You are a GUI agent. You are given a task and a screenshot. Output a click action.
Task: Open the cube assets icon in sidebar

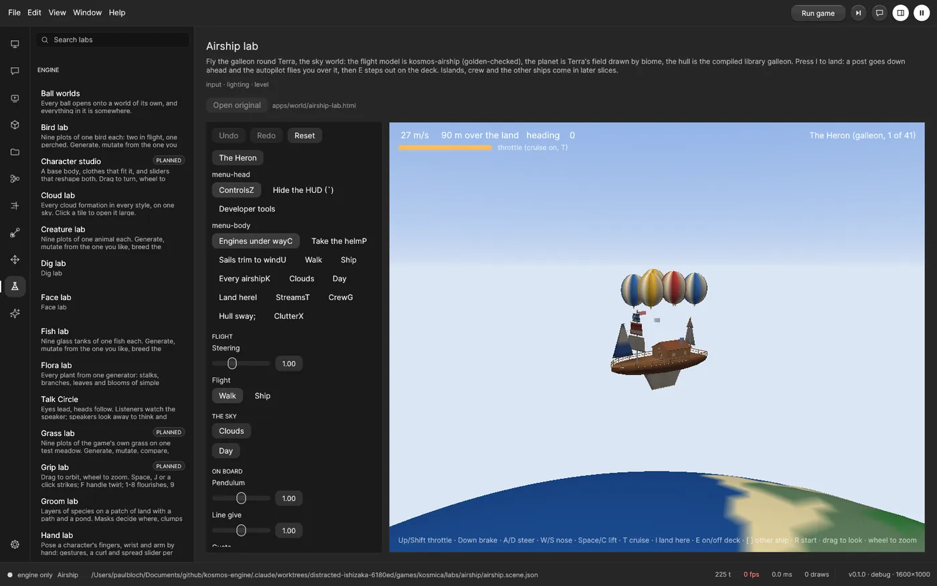click(x=15, y=125)
